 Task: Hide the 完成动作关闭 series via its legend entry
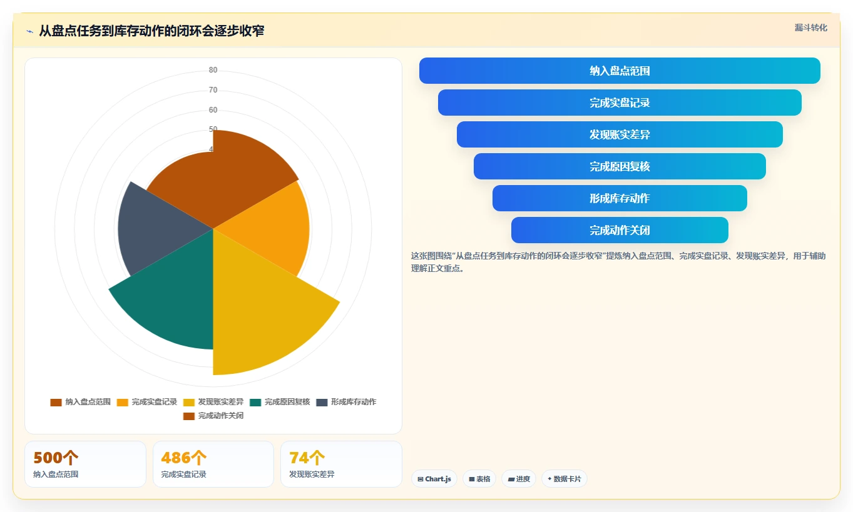[213, 416]
